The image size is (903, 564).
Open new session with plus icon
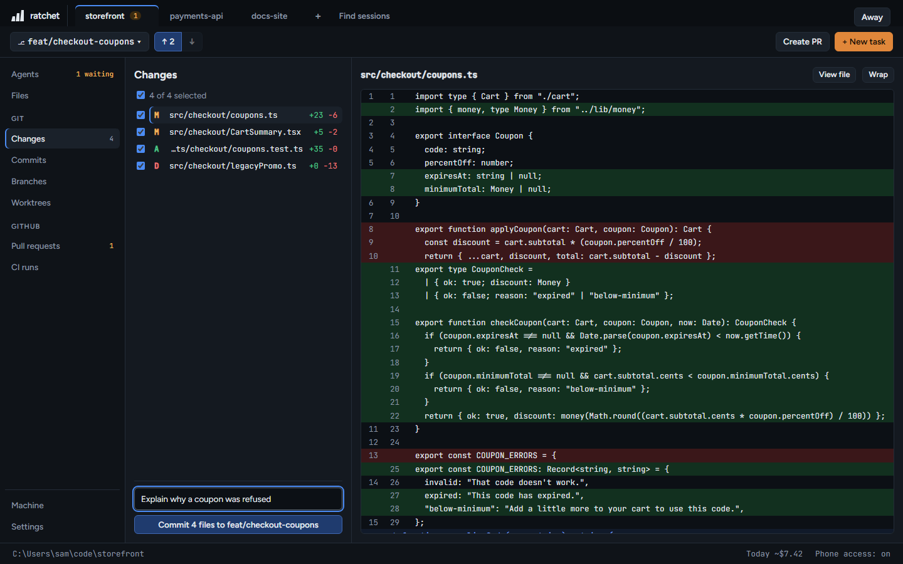tap(318, 16)
